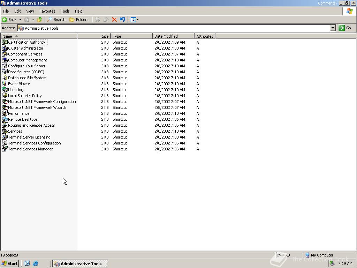Click the Licensing shortcut icon
Image resolution: width=357 pixels, height=268 pixels.
pyautogui.click(x=5, y=90)
